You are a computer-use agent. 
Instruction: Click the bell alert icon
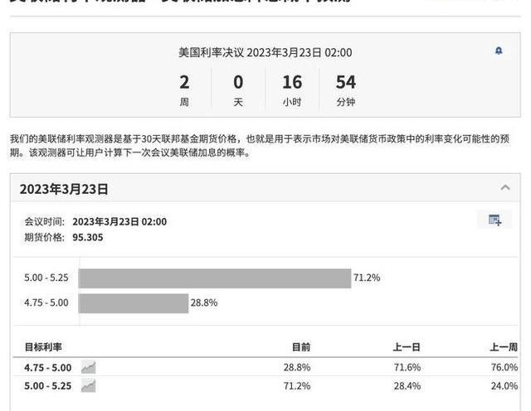499,51
